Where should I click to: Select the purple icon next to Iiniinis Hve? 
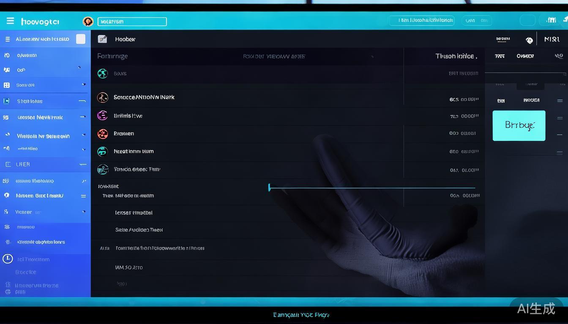pyautogui.click(x=102, y=116)
